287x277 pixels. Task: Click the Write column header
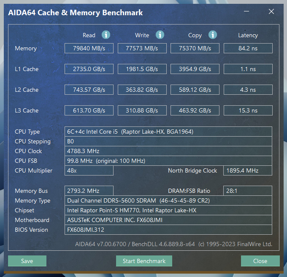click(x=142, y=35)
